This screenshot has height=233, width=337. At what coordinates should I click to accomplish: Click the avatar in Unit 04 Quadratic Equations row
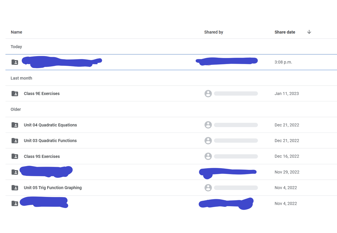click(208, 125)
